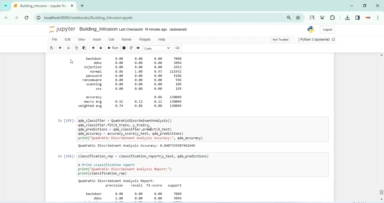Open the tab search chevron
The width and height of the screenshot is (384, 203).
click(x=5, y=6)
